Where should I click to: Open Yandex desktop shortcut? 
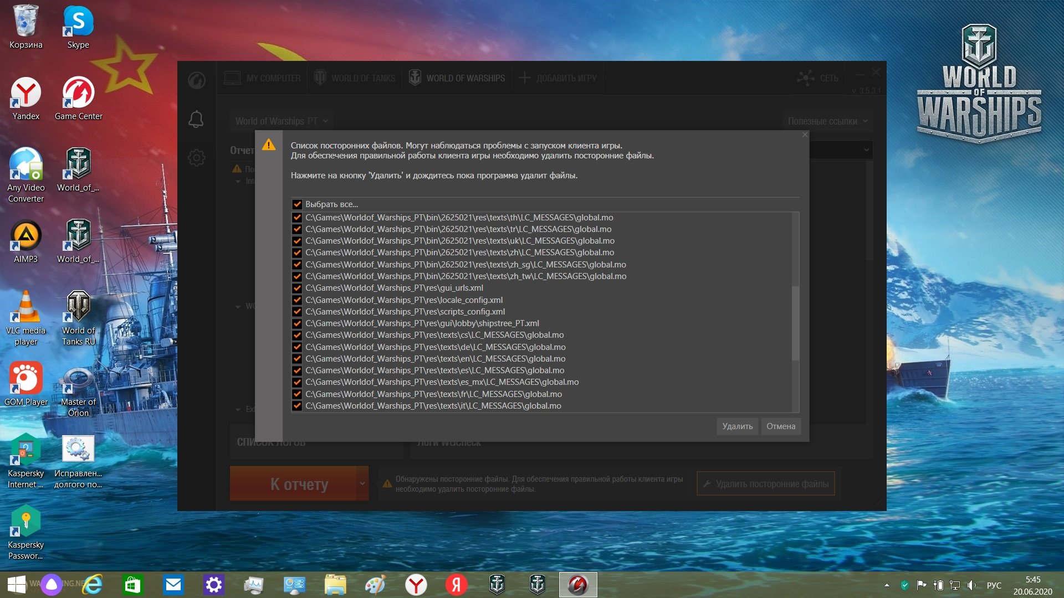point(25,98)
